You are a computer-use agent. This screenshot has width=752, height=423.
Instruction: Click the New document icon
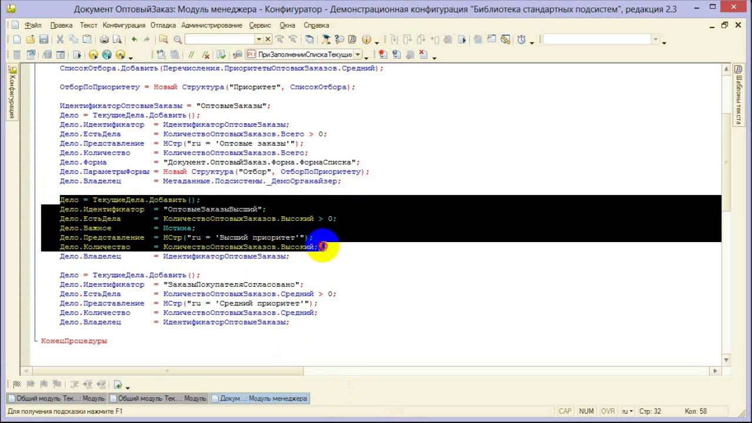pos(16,39)
